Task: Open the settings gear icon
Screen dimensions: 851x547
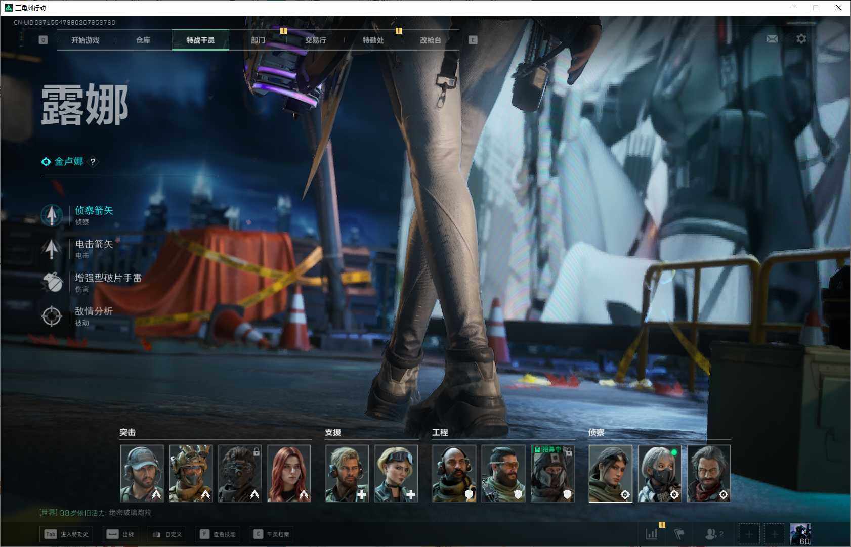Action: [801, 39]
